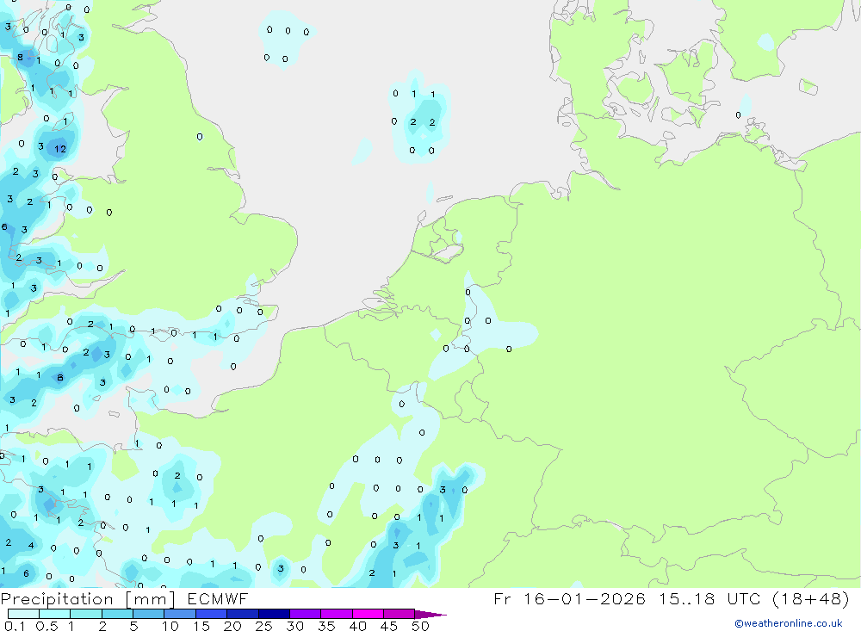
Task: Click the 'ECMWF' model label
Action: coord(218,598)
